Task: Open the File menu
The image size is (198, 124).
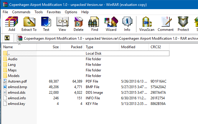Action: [x=5, y=12]
